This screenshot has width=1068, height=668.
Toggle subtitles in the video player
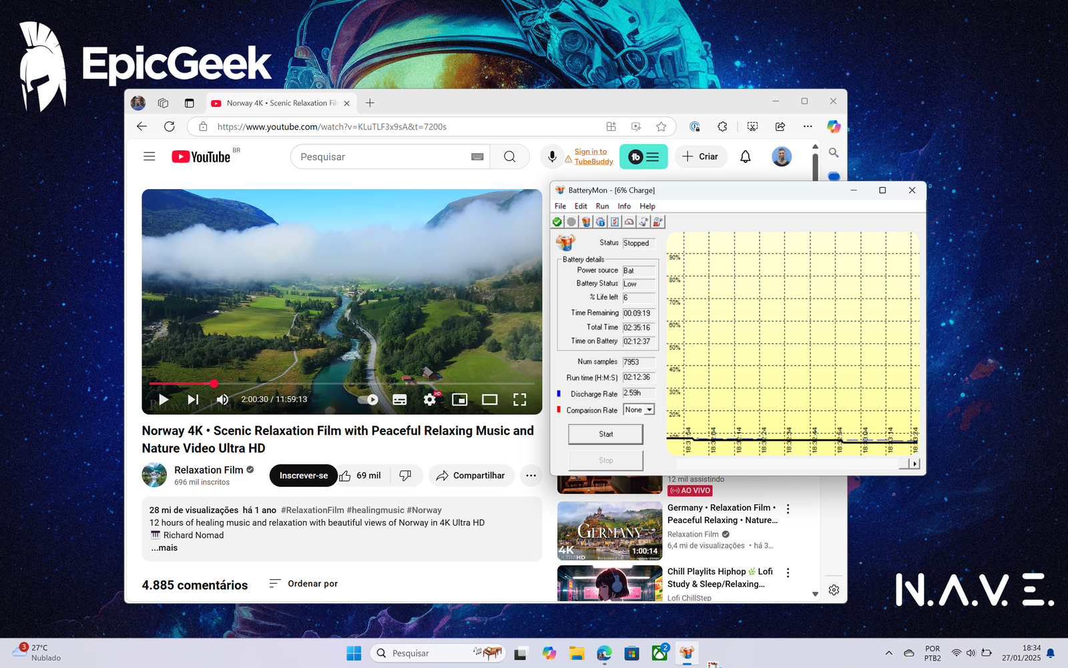coord(400,399)
